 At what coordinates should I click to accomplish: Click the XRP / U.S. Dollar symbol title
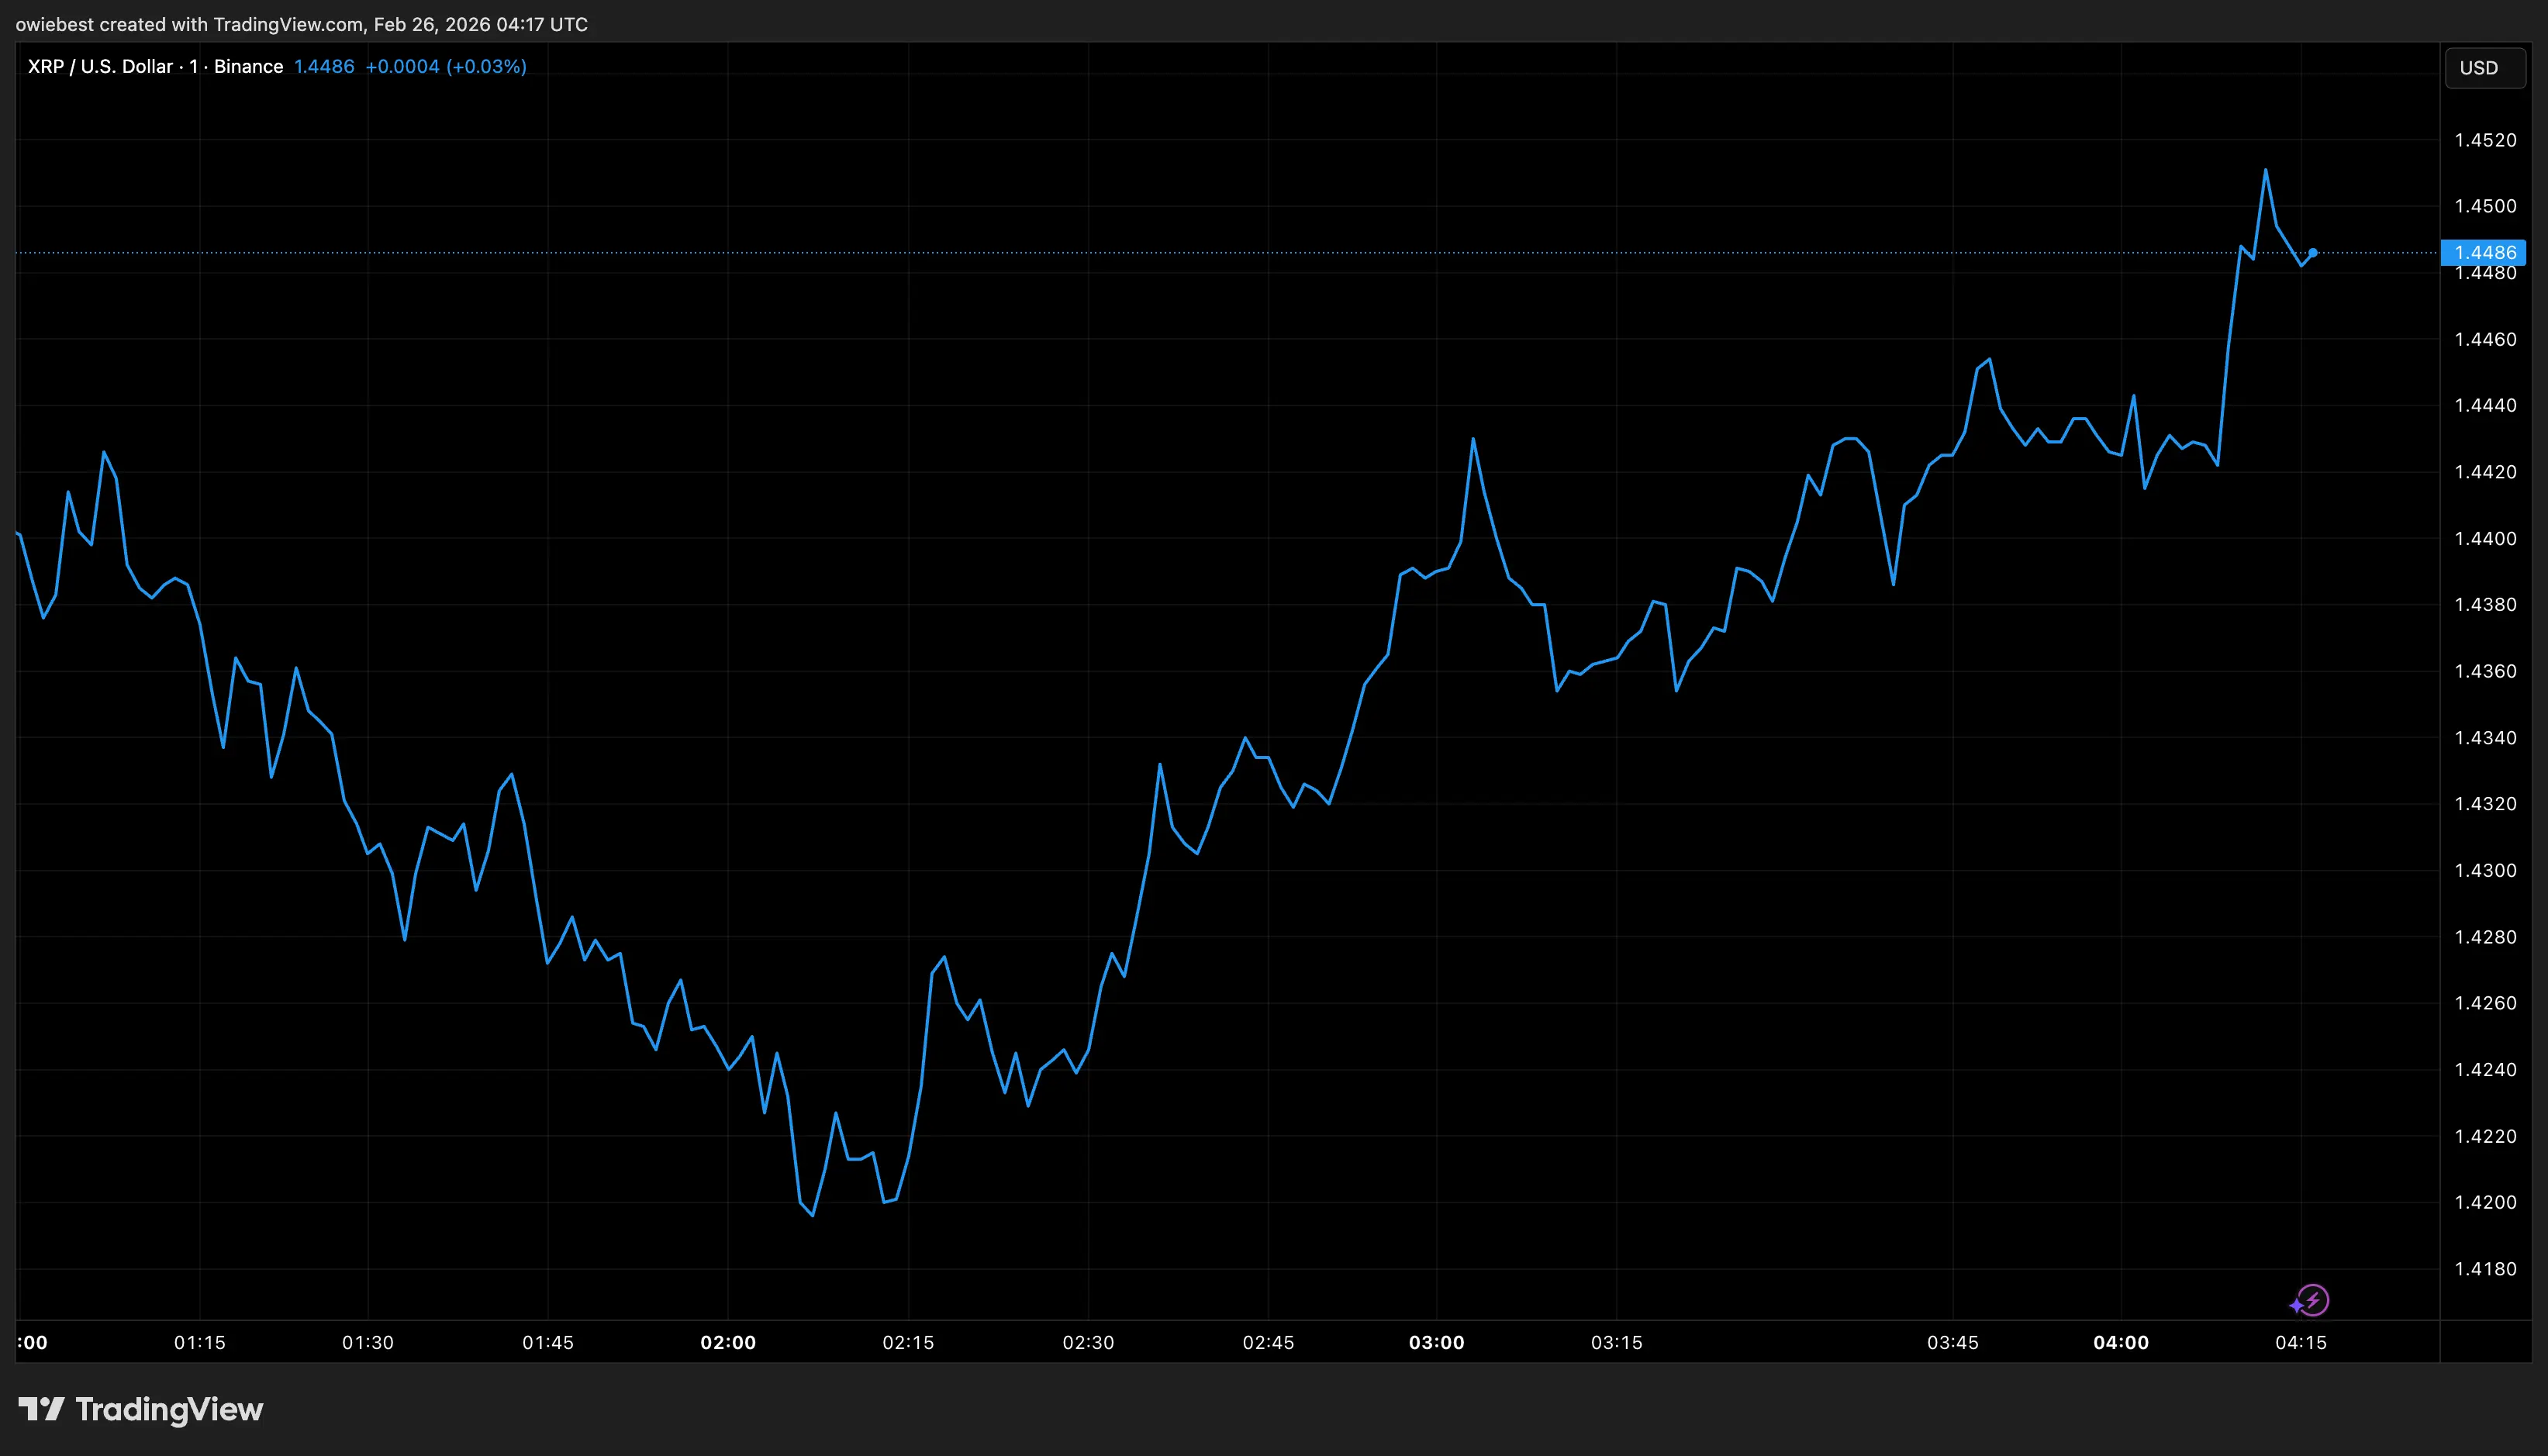pos(100,67)
